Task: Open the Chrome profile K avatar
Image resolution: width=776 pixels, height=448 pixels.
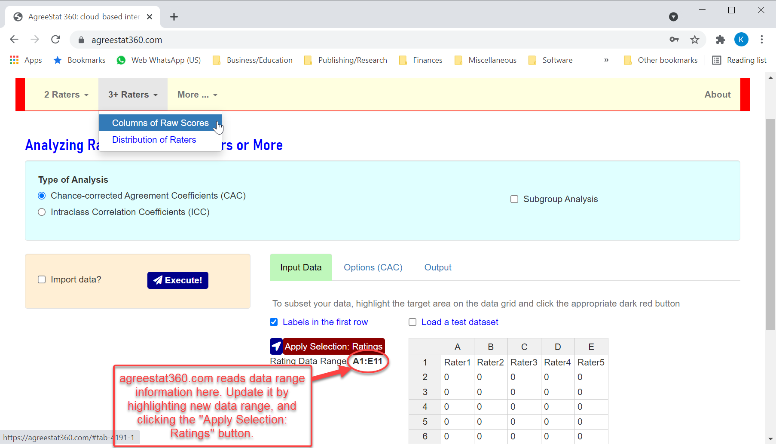Action: click(x=741, y=39)
